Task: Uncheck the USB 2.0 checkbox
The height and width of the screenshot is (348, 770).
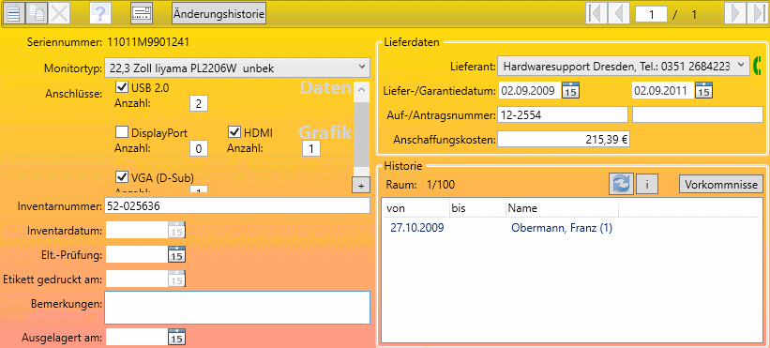Action: click(x=121, y=87)
